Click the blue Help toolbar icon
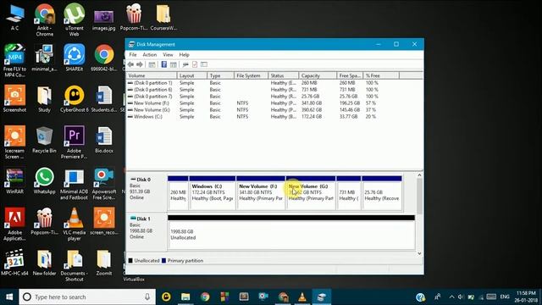 [164, 64]
